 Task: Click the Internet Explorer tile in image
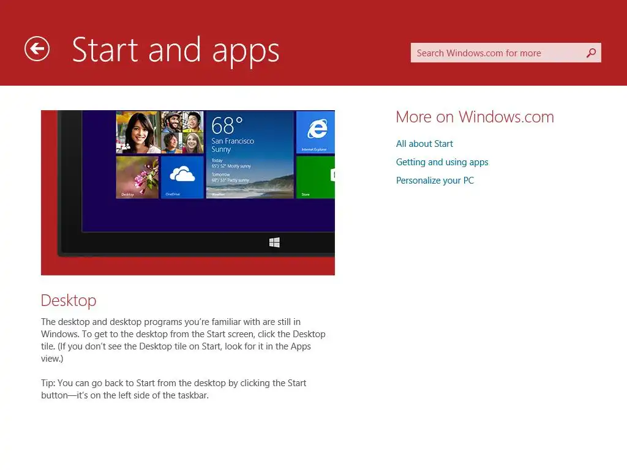pos(315,132)
